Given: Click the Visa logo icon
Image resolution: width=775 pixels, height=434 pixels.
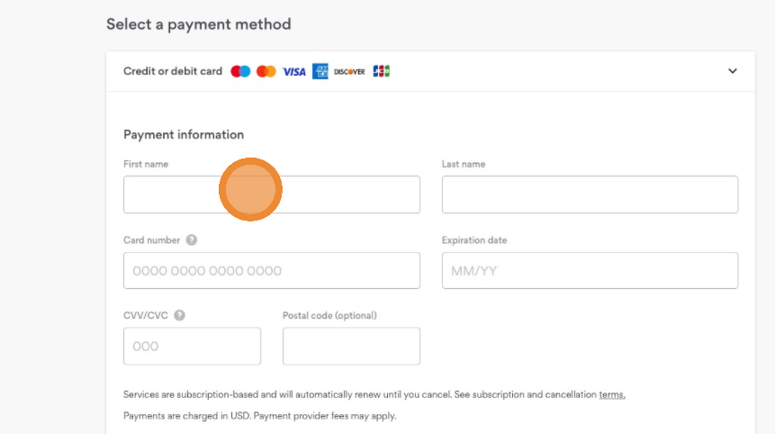Looking at the screenshot, I should (x=294, y=72).
